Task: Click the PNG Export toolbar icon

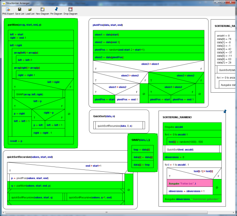Action: coord(8,10)
